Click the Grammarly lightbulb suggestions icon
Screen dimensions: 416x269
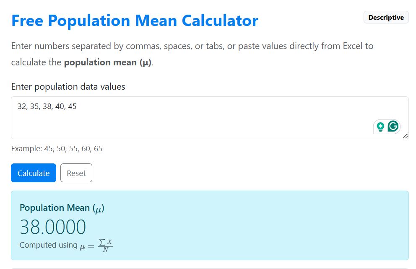click(x=381, y=126)
